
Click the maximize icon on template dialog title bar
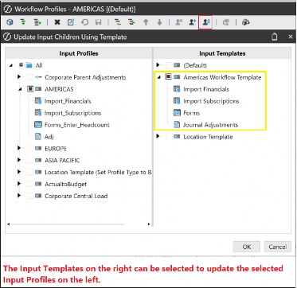click(x=275, y=37)
